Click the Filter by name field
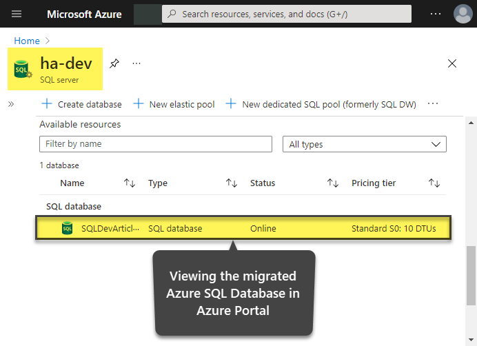The height and width of the screenshot is (346, 477). tap(156, 144)
